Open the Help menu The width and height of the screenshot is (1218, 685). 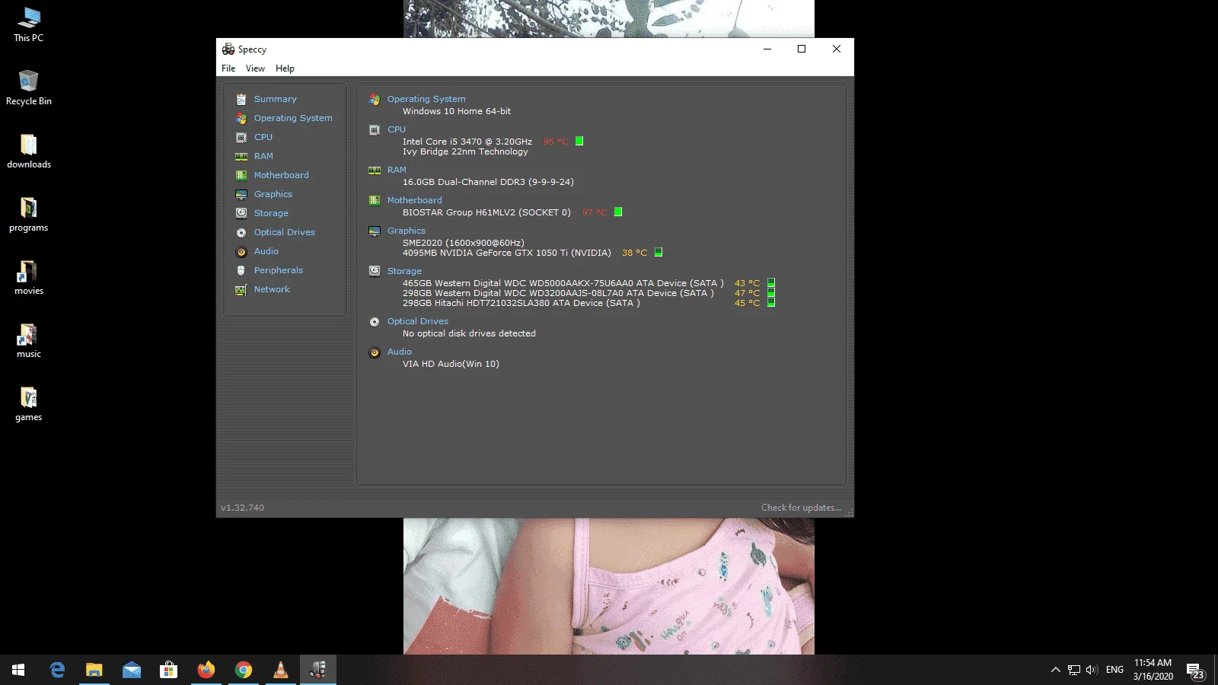285,68
